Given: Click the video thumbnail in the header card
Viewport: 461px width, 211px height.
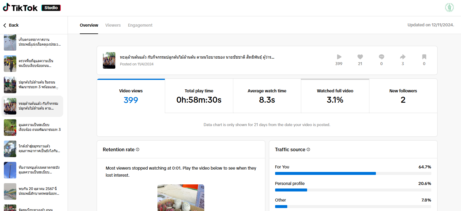Looking at the screenshot, I should tap(109, 60).
